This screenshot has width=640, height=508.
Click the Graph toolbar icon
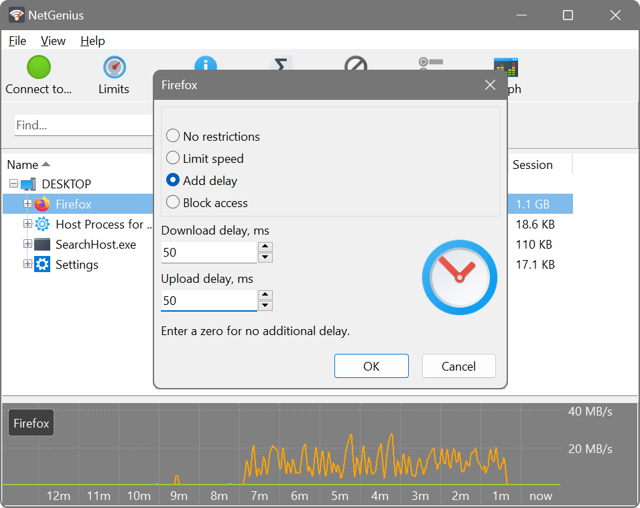pyautogui.click(x=506, y=67)
